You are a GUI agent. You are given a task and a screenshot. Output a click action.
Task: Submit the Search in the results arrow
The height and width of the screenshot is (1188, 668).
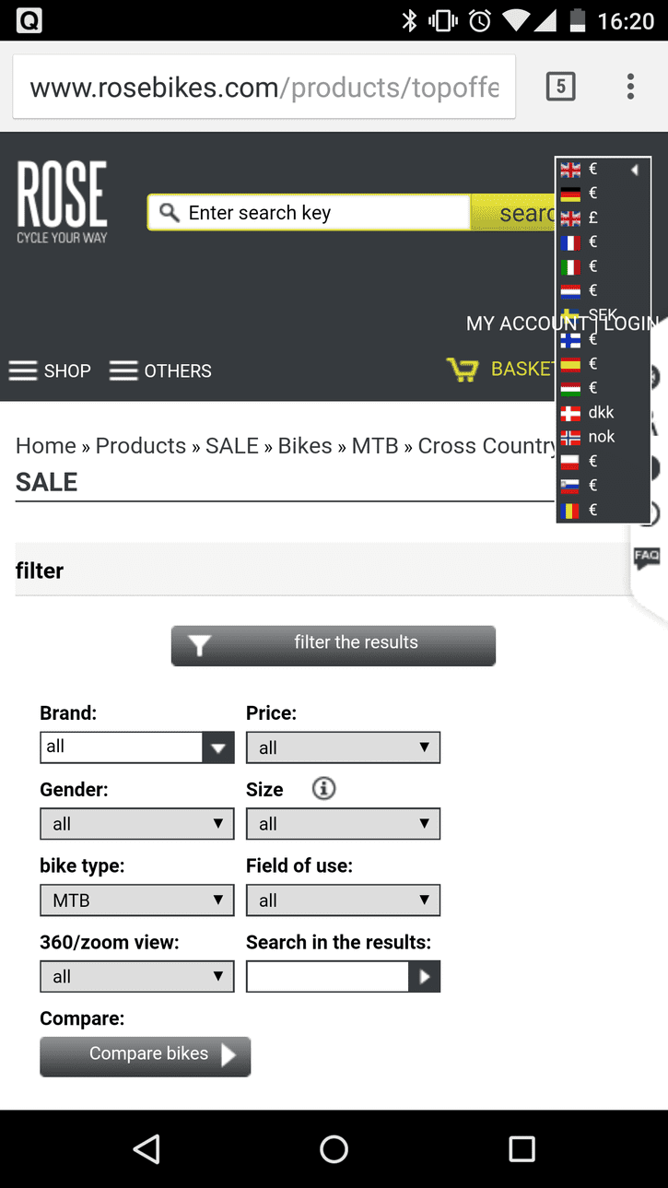tap(424, 976)
